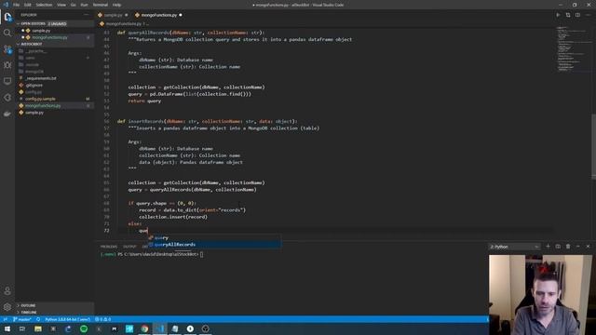Image resolution: width=596 pixels, height=335 pixels.
Task: Select Python interpreter in status bar
Action: (67, 319)
